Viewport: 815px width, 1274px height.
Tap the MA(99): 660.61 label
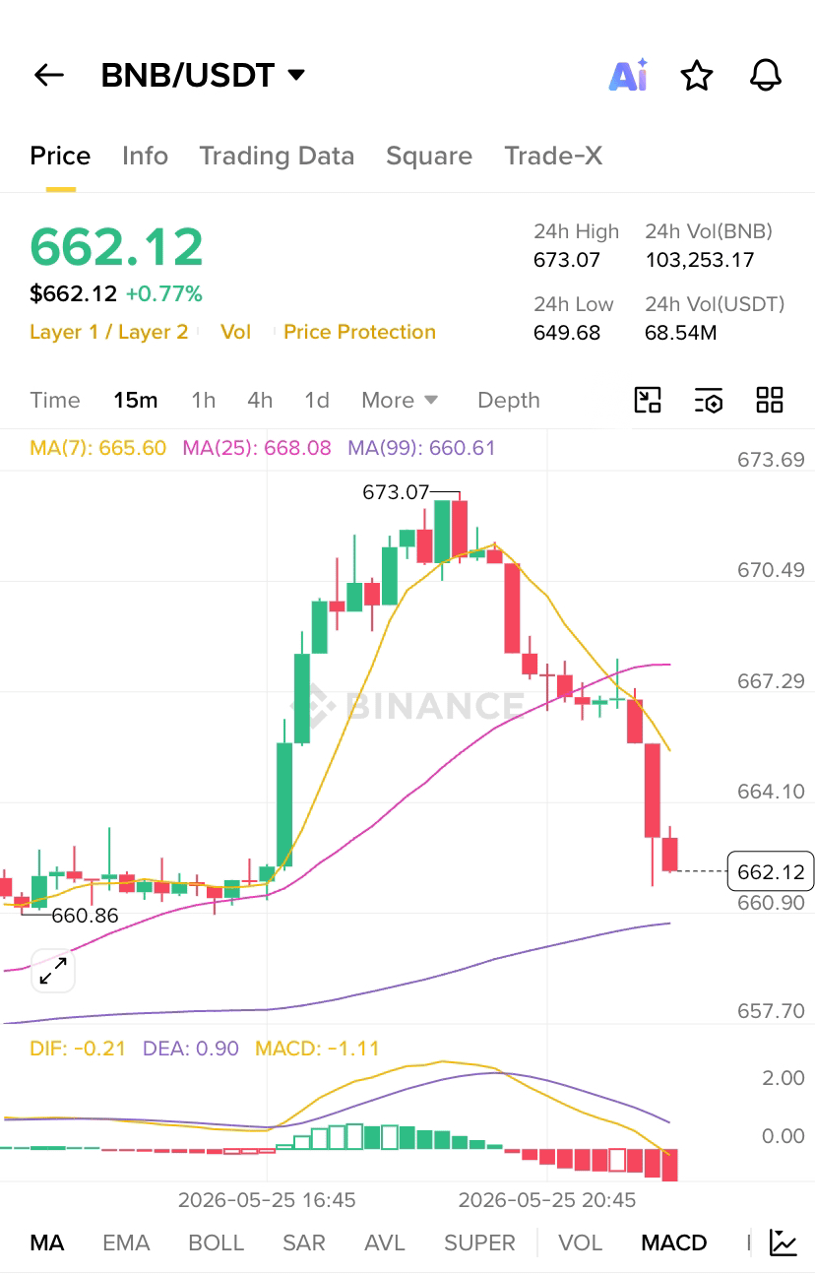click(421, 448)
